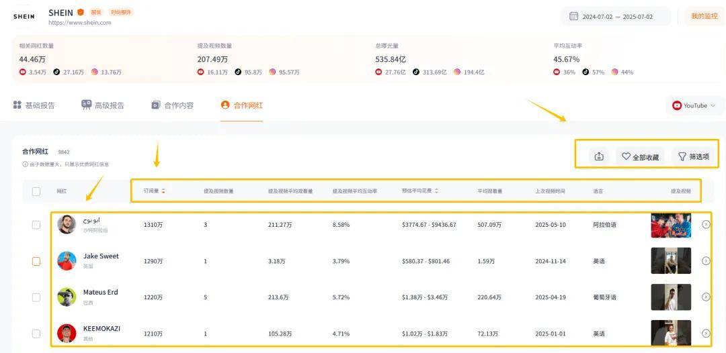
Task: Expand the YouTube platform dropdown
Action: [x=694, y=105]
